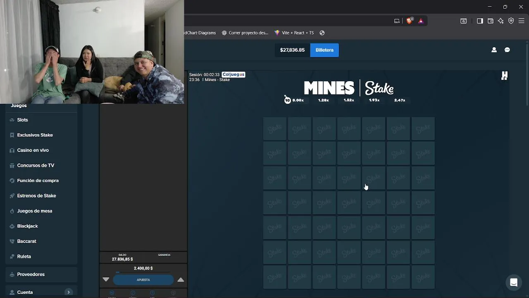Open Estrenos de Stake
The width and height of the screenshot is (529, 298).
click(36, 196)
